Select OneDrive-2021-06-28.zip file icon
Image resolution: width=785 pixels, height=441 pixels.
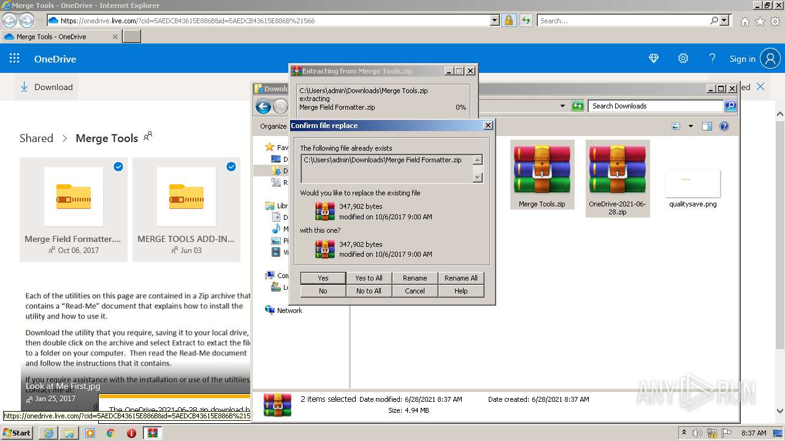pyautogui.click(x=618, y=178)
